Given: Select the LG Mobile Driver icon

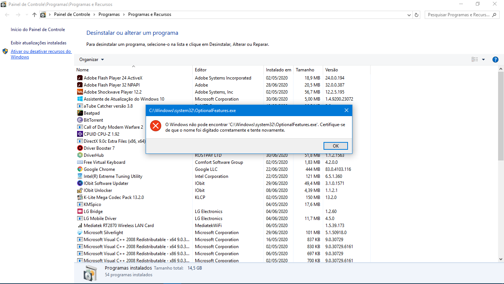Looking at the screenshot, I should [x=80, y=219].
